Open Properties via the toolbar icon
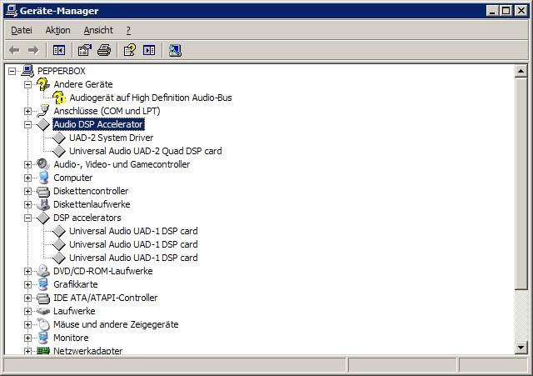 click(x=85, y=50)
